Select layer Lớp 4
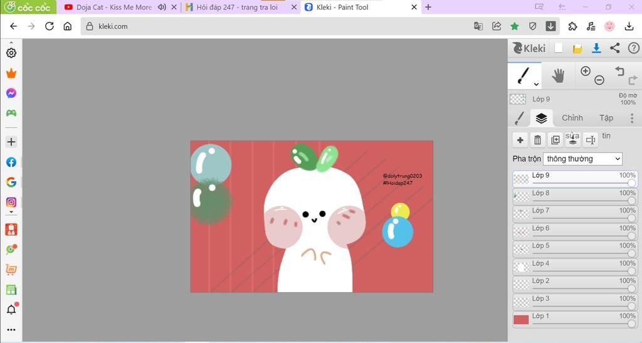 coord(575,267)
